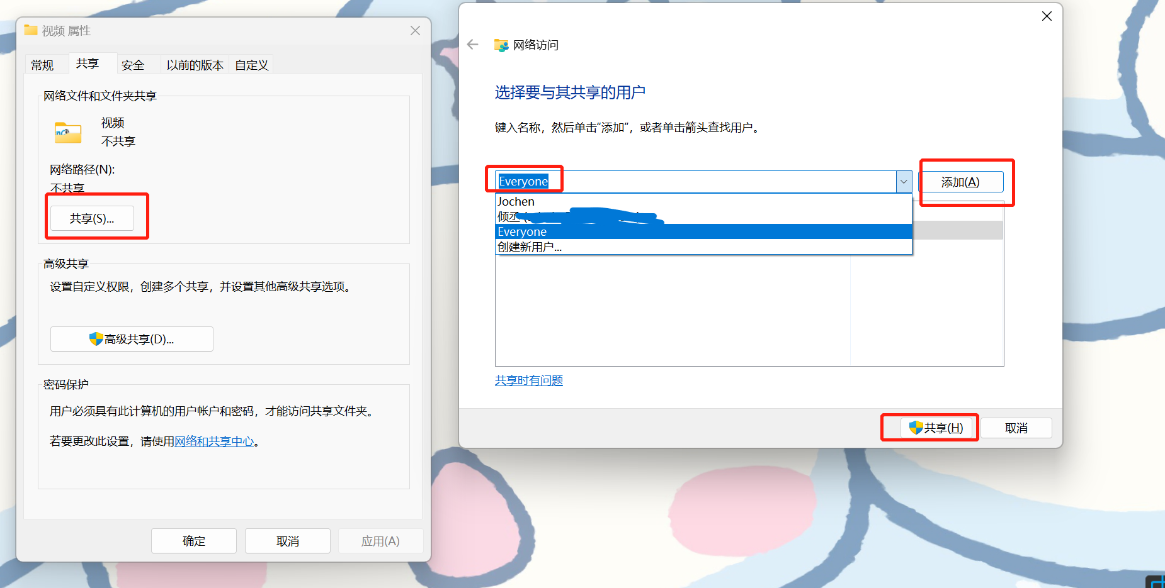
Task: Click the back arrow in network access wizard
Action: [473, 45]
